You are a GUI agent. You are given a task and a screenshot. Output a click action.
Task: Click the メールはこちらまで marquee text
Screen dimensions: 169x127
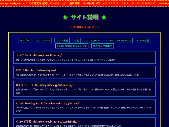coord(145,3)
